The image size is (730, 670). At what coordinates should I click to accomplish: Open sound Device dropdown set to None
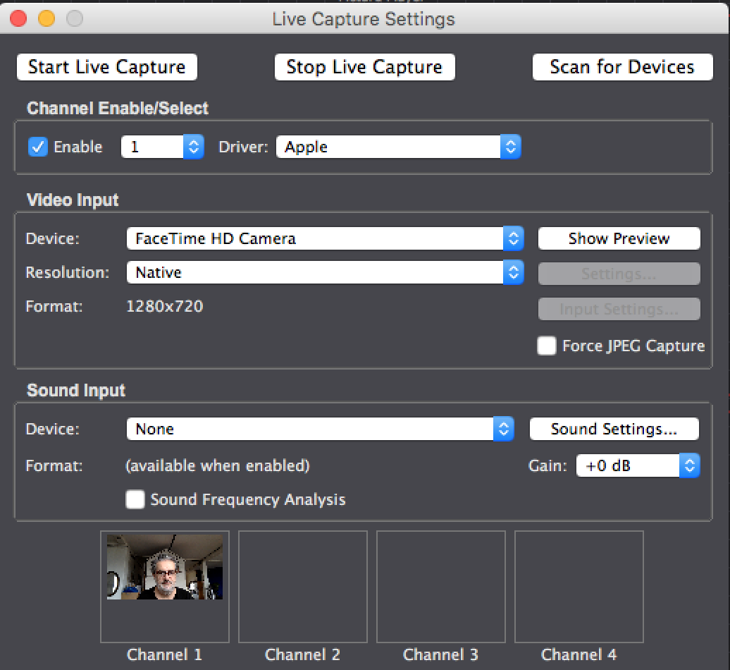click(x=321, y=429)
